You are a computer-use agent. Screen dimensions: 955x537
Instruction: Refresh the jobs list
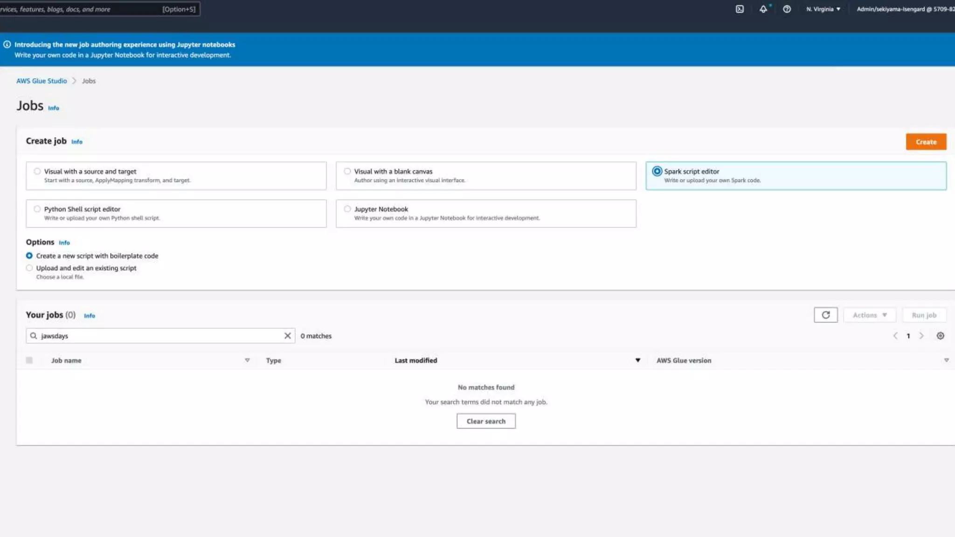(825, 315)
